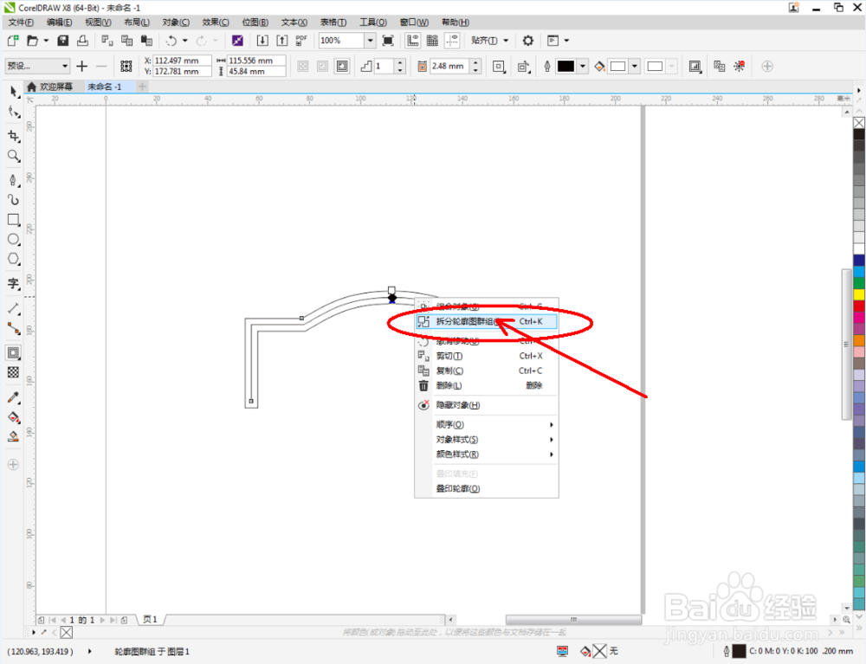Screen dimensions: 866x664
Task: Enable the Inside Contour option
Action: [x=322, y=67]
